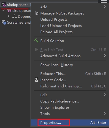
Task: Click the NuGet package icon
Action: coord(36,13)
